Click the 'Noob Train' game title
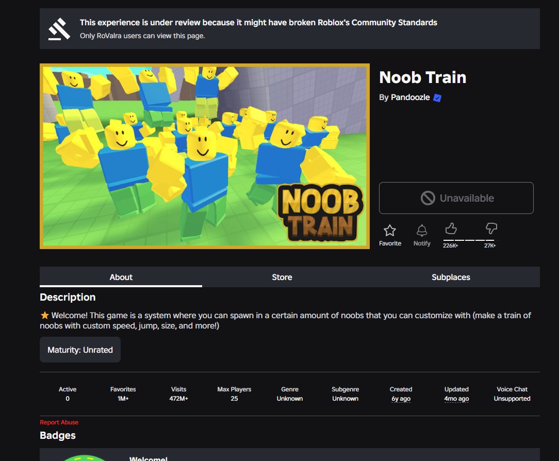Viewport: 559px width, 461px height. pyautogui.click(x=423, y=77)
